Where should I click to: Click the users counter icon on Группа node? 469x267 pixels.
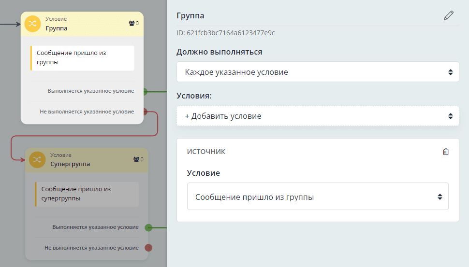132,23
